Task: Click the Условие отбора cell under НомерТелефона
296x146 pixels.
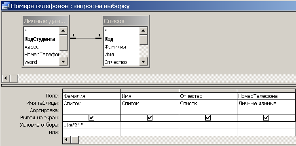Action: click(266, 125)
